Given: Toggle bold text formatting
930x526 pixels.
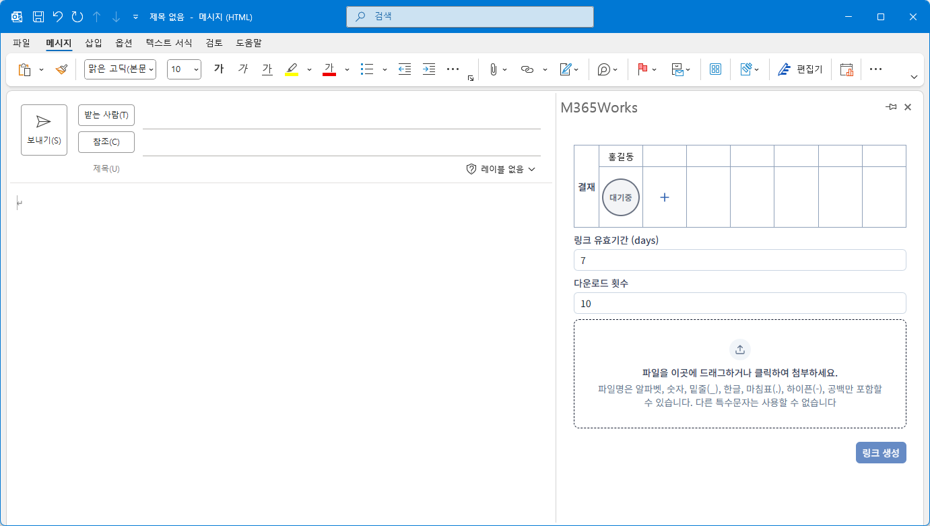Looking at the screenshot, I should [219, 69].
